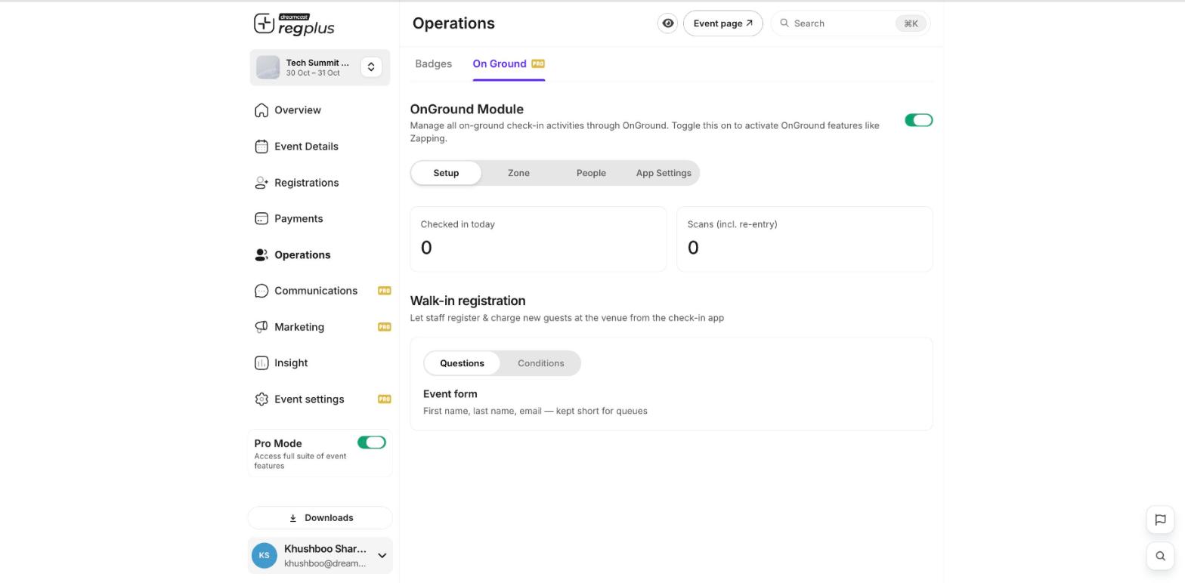Toggle the OnGround Module switch
The image size is (1185, 583).
(919, 120)
